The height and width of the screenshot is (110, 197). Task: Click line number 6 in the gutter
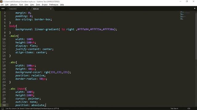pos(5,26)
